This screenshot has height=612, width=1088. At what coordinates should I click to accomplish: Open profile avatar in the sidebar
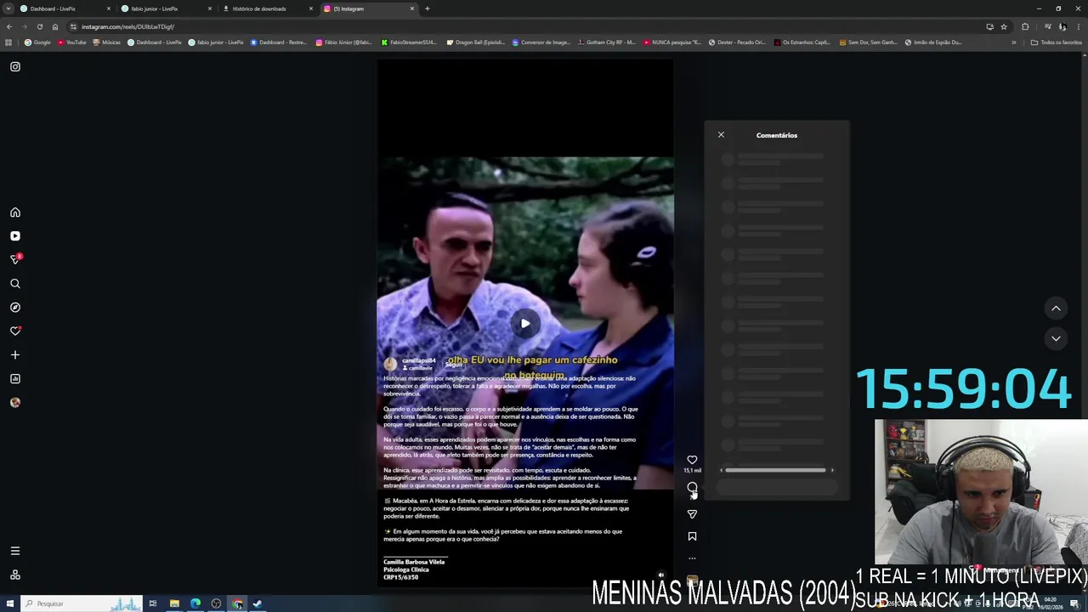tap(15, 402)
